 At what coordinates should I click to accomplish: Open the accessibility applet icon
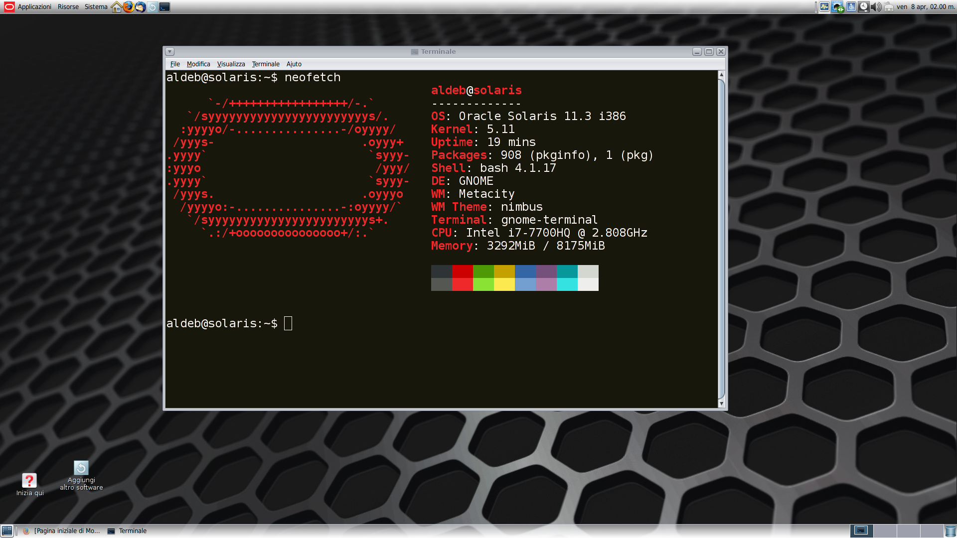(851, 7)
